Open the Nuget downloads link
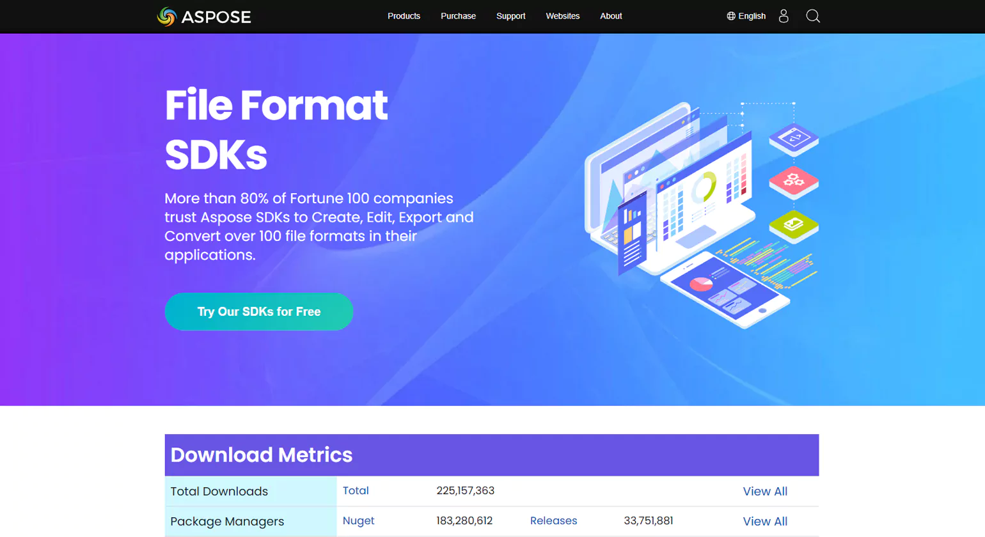Viewport: 985px width, 537px height. [358, 520]
